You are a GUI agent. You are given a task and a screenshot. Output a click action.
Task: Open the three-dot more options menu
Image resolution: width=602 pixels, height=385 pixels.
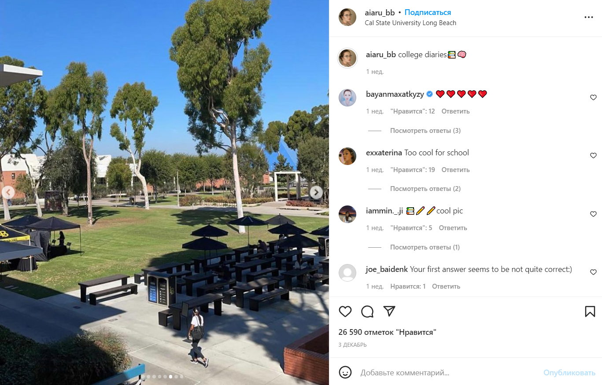589,17
